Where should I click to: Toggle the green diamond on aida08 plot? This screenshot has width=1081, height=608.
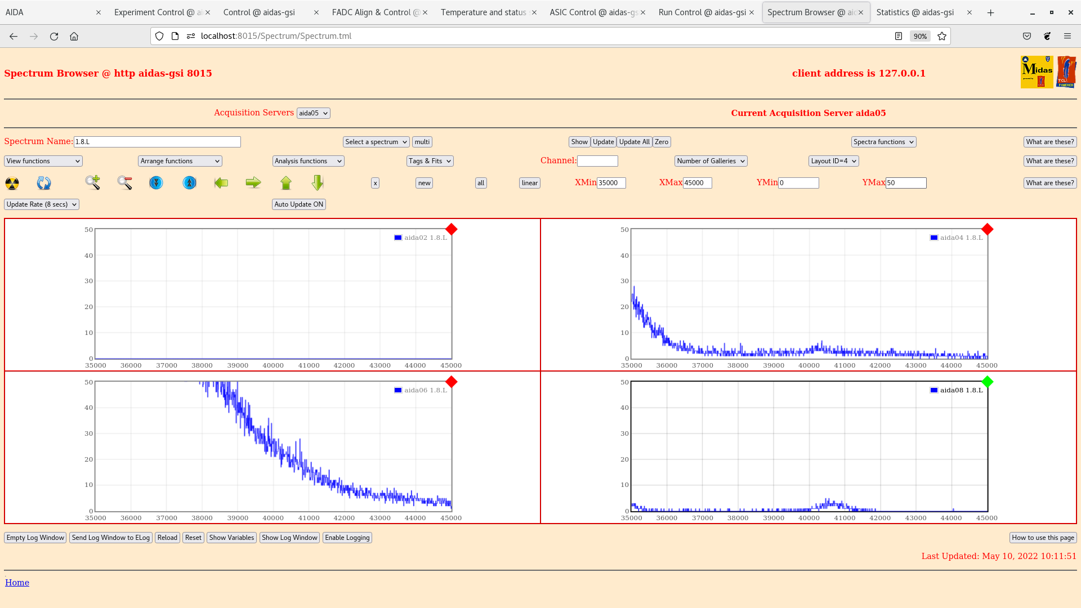[x=987, y=382]
